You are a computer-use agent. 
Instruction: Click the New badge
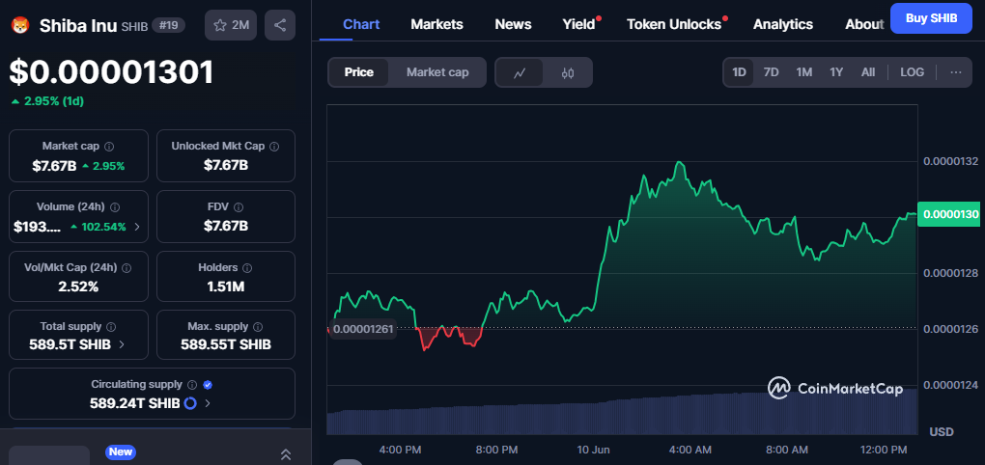pyautogui.click(x=121, y=451)
